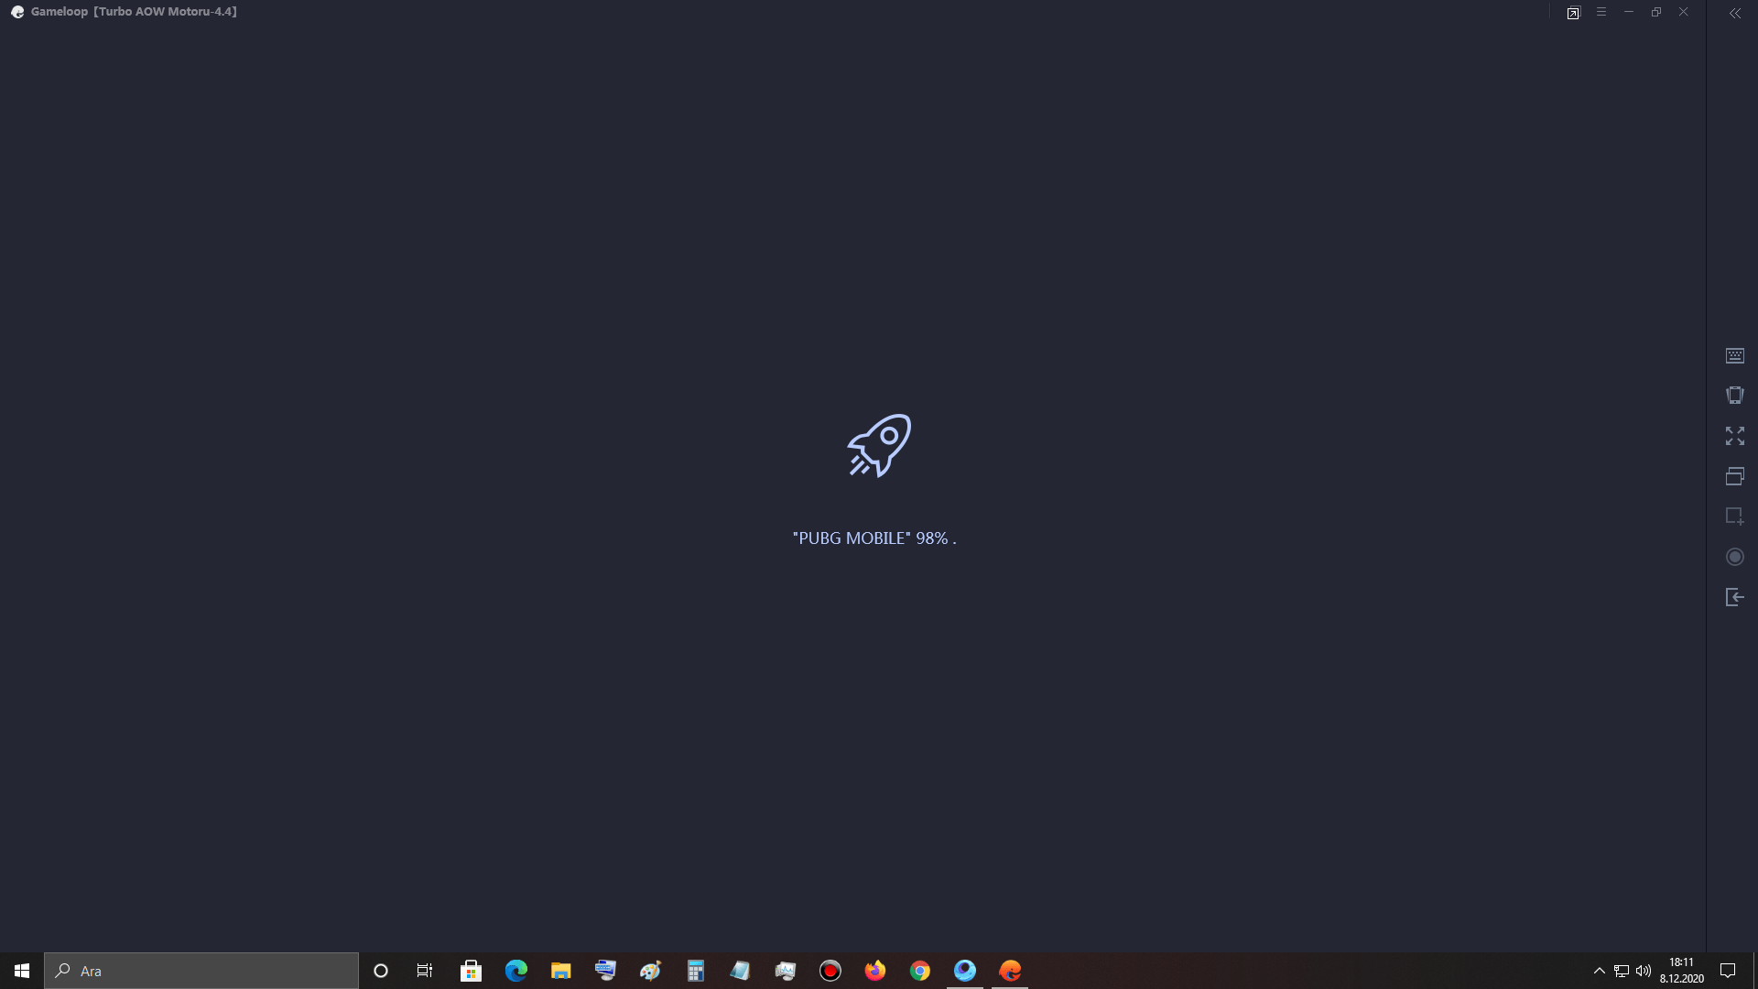Open the notification center in the taskbar
Screen dimensions: 1758x989
coord(1728,971)
